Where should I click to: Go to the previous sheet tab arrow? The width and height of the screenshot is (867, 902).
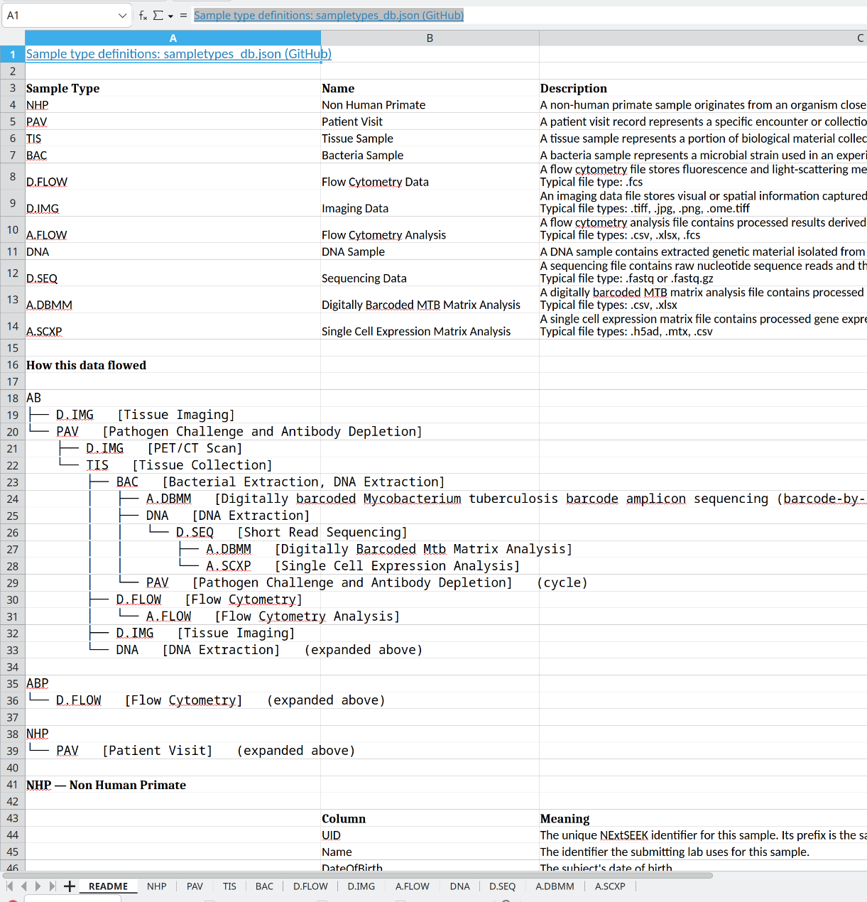point(23,886)
